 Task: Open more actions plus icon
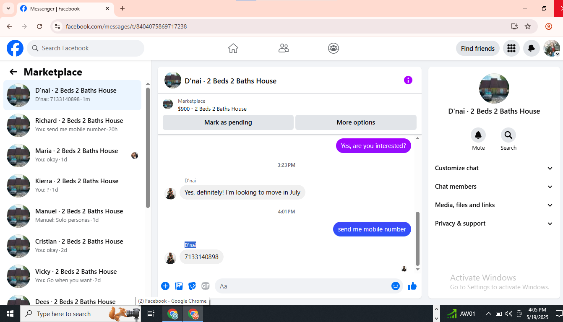click(165, 286)
